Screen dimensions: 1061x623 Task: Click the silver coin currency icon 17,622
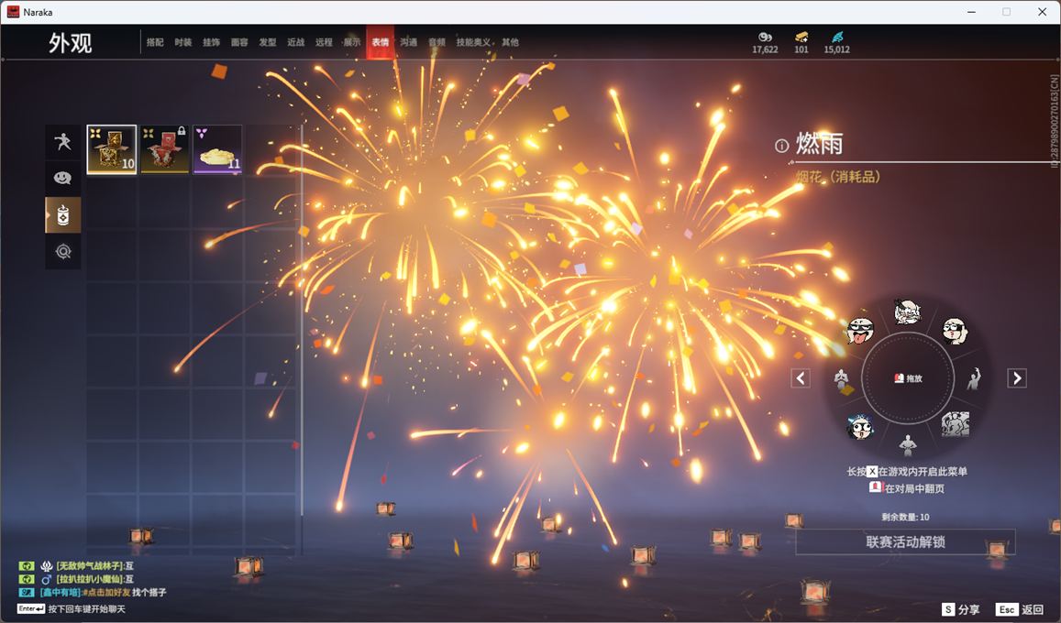765,37
